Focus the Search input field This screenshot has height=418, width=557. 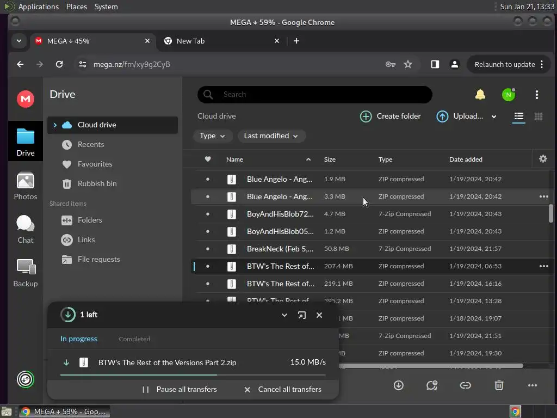point(315,95)
